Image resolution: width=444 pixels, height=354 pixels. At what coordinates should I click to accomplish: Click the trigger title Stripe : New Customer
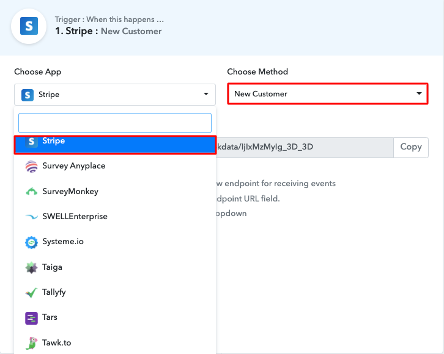[108, 31]
